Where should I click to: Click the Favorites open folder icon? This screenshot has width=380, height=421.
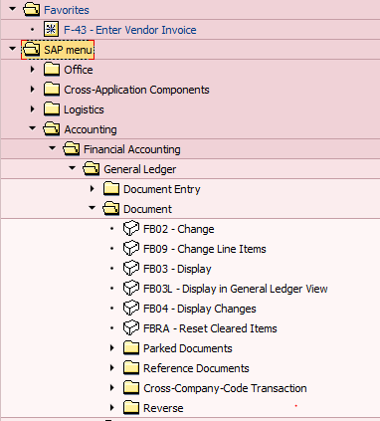32,10
